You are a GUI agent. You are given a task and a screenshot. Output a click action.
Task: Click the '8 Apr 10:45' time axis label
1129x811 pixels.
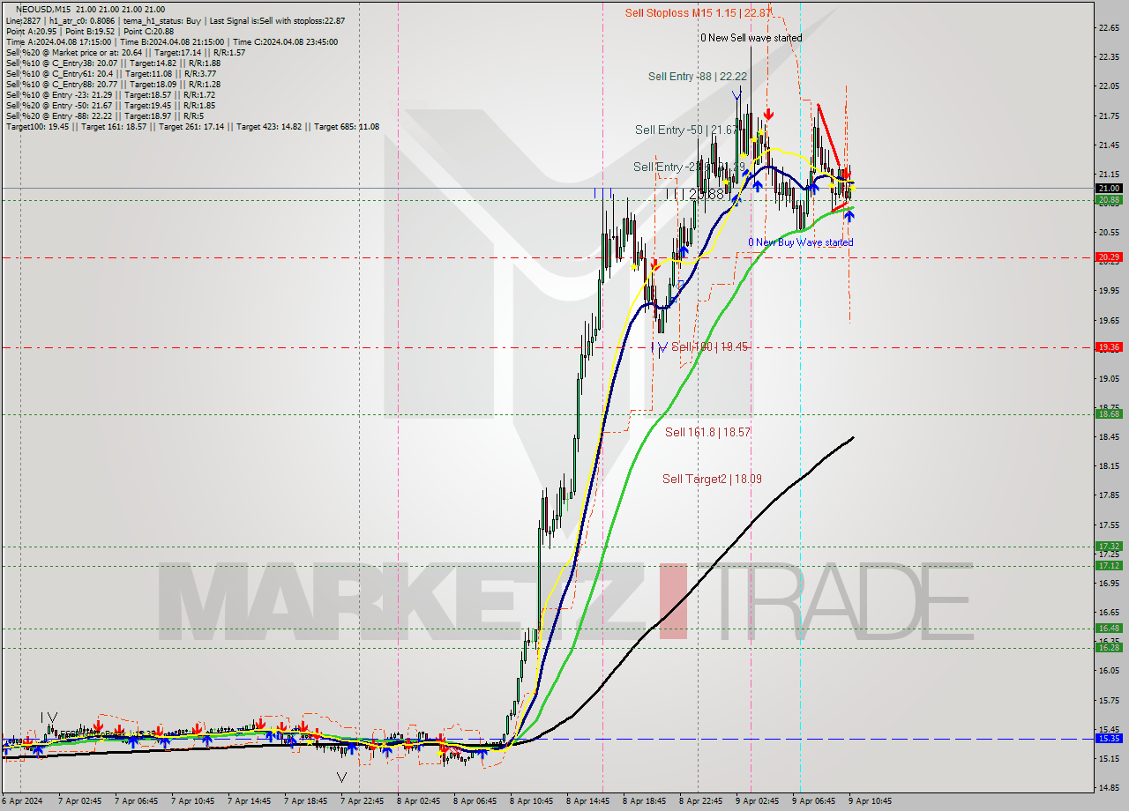[532, 801]
